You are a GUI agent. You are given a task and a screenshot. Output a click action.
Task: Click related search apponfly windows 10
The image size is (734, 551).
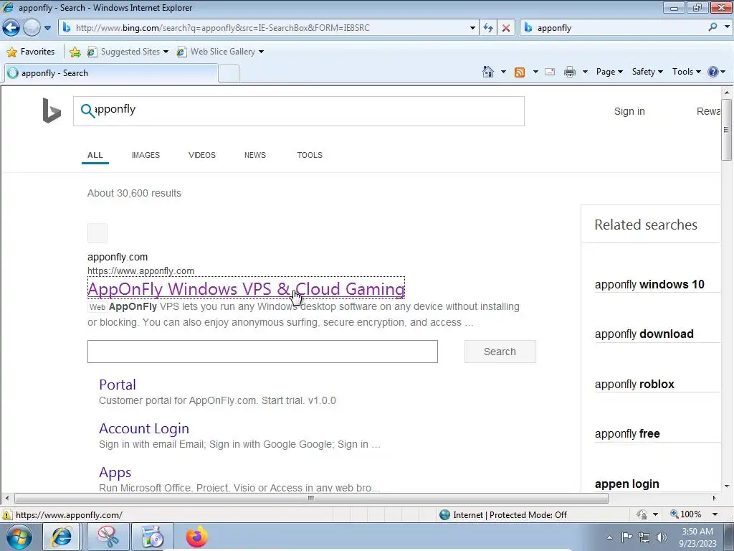[649, 284]
